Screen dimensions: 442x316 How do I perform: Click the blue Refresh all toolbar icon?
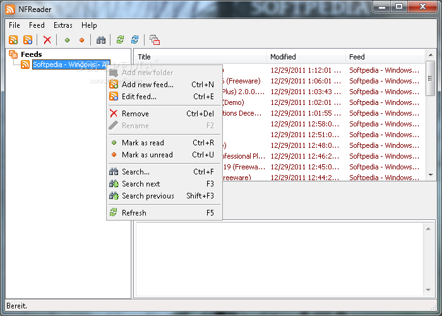pos(134,40)
